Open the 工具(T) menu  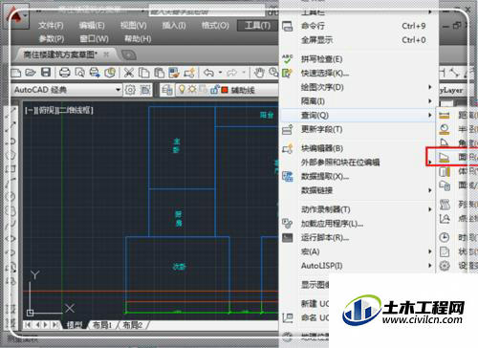257,25
